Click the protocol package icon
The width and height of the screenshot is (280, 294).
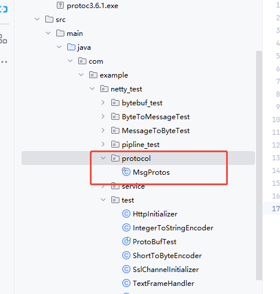tap(115, 158)
